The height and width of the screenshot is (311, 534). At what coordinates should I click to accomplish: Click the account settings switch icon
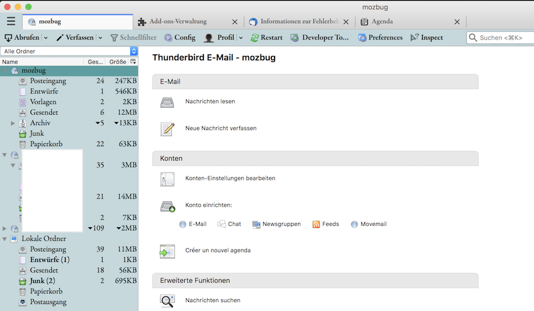pyautogui.click(x=167, y=179)
